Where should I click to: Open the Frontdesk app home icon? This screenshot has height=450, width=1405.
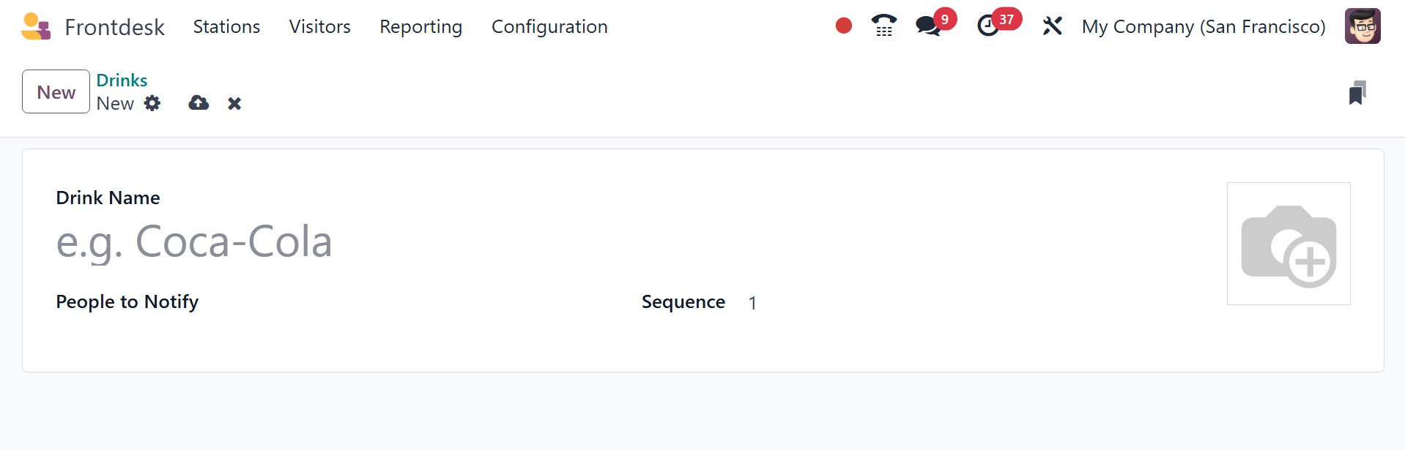pyautogui.click(x=36, y=26)
